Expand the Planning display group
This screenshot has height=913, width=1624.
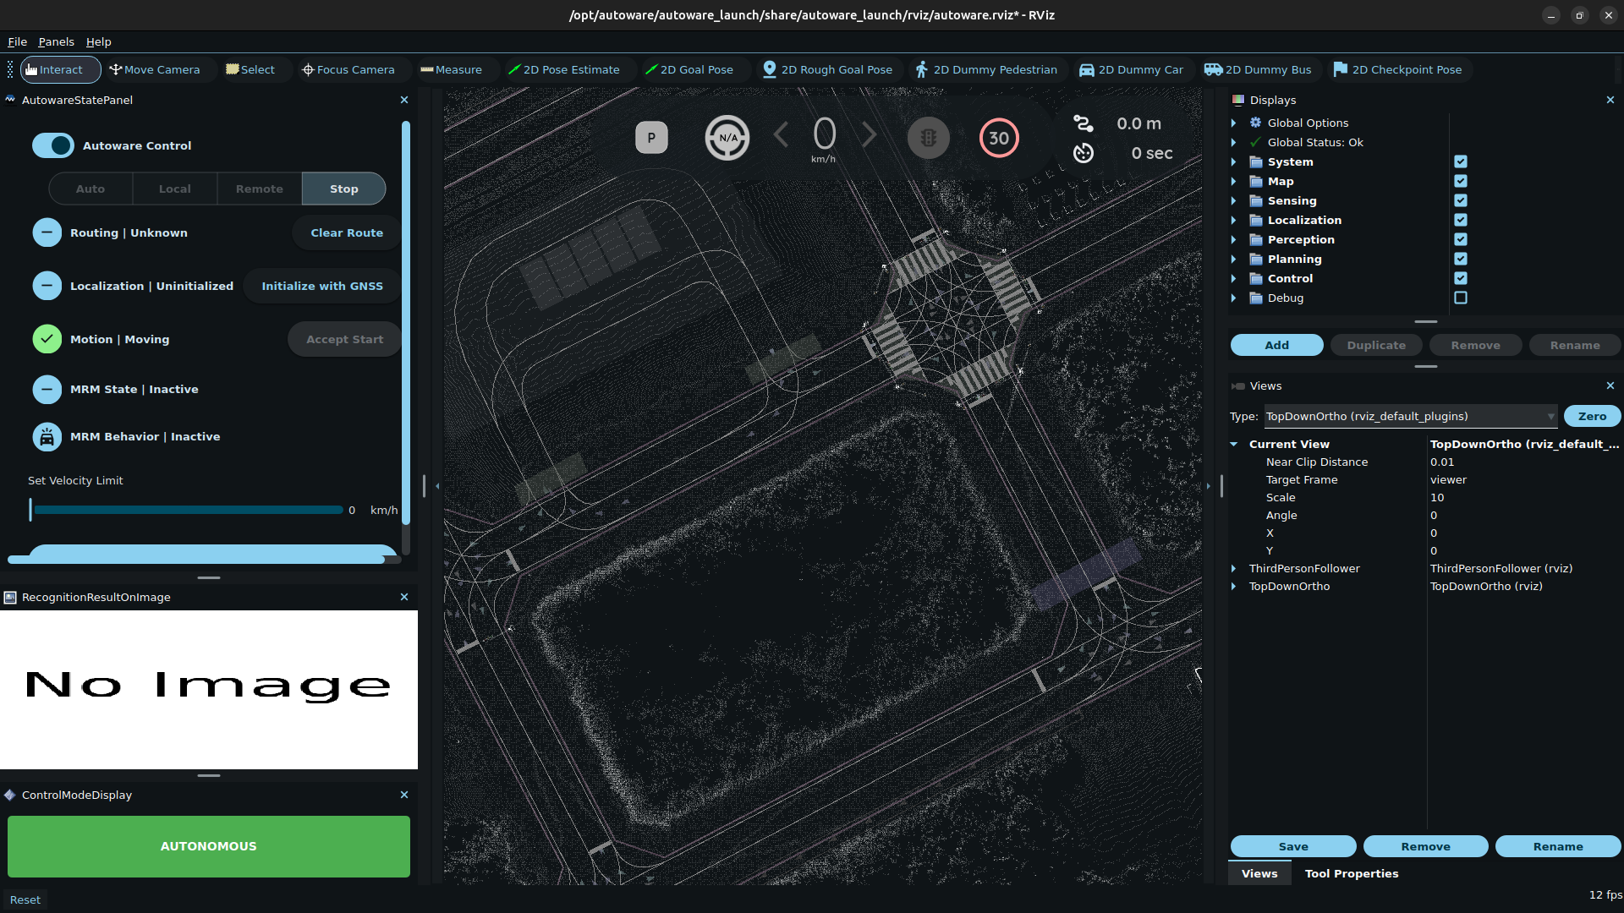coord(1234,259)
